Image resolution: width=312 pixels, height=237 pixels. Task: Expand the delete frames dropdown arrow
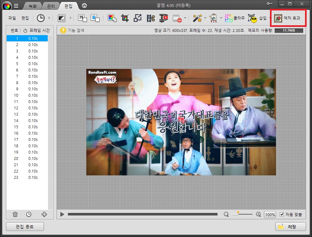click(185, 18)
